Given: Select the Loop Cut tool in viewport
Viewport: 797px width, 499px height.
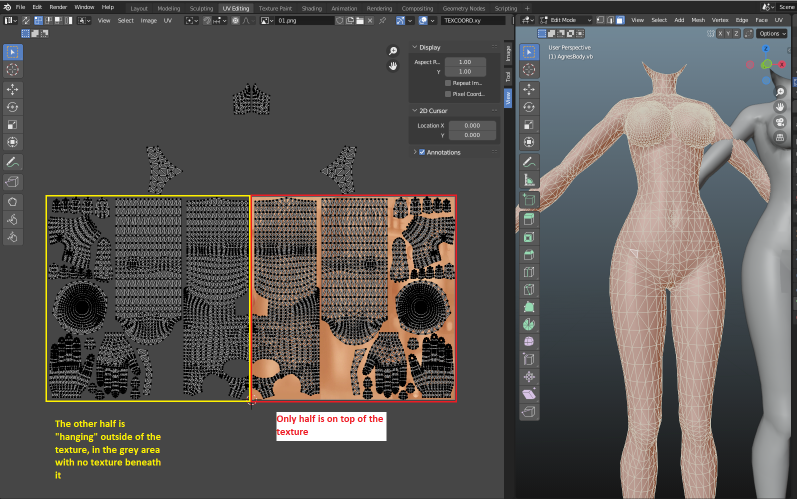Looking at the screenshot, I should [529, 272].
